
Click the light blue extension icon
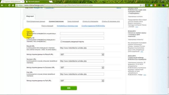(151, 5)
